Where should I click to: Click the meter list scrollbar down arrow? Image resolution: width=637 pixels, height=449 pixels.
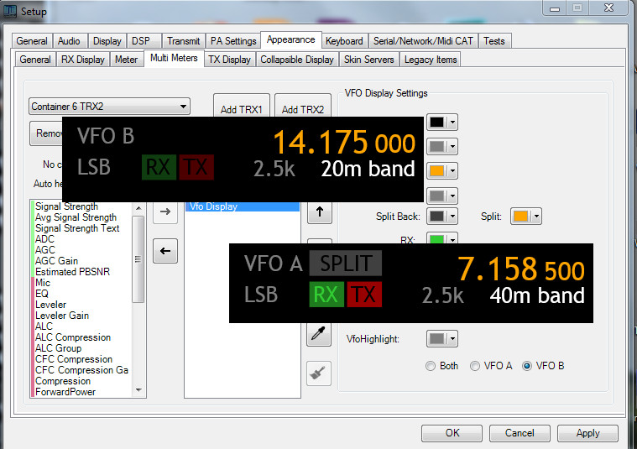(x=138, y=390)
